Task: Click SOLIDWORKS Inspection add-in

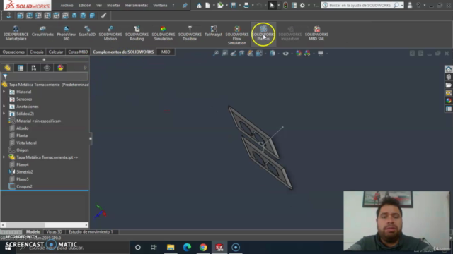Action: [x=289, y=33]
